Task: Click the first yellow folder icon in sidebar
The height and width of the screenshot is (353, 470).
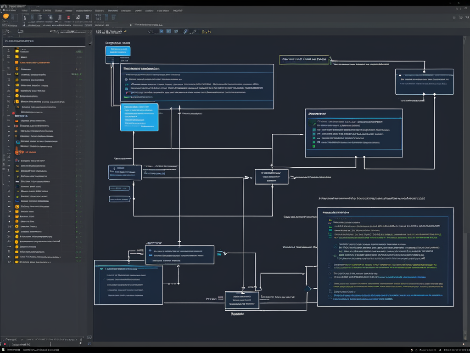Action: [x=17, y=51]
